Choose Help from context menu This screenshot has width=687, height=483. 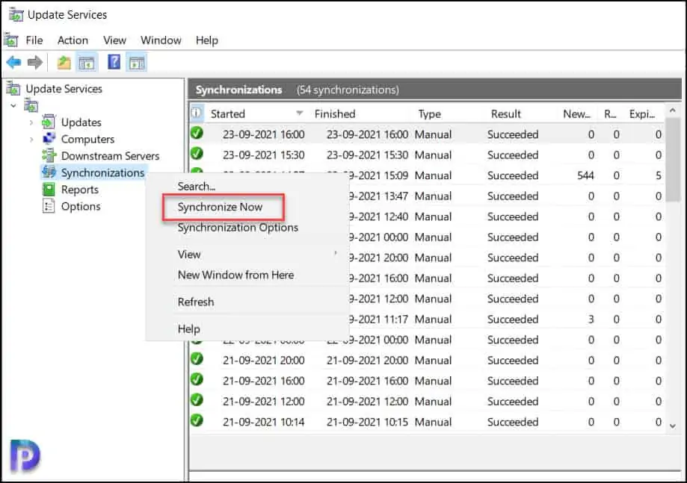coord(189,329)
